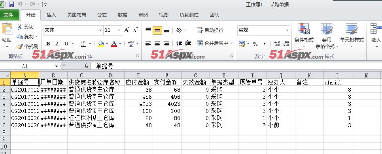Toggle Underline formatting

click(66, 44)
